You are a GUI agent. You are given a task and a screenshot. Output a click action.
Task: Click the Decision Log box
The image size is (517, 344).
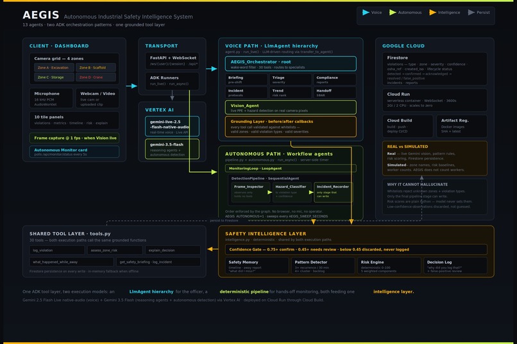pos(455,266)
